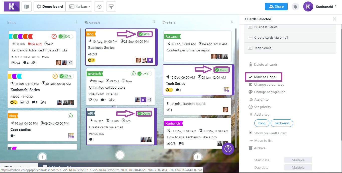Click attachment icon on Enterprise kanban boards card

point(168,110)
